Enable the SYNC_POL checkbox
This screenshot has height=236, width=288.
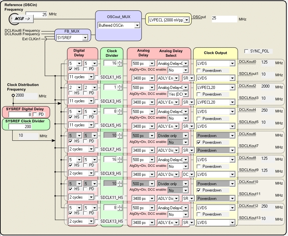point(247,51)
